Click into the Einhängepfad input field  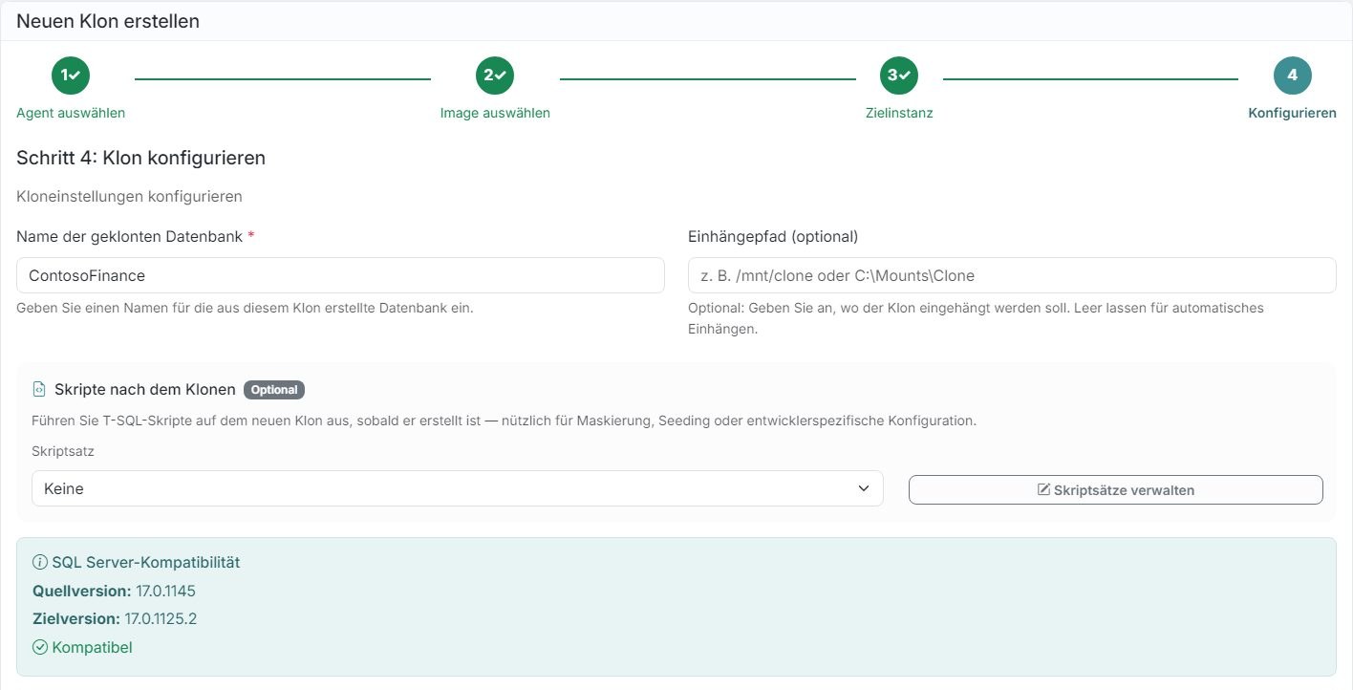point(1012,275)
